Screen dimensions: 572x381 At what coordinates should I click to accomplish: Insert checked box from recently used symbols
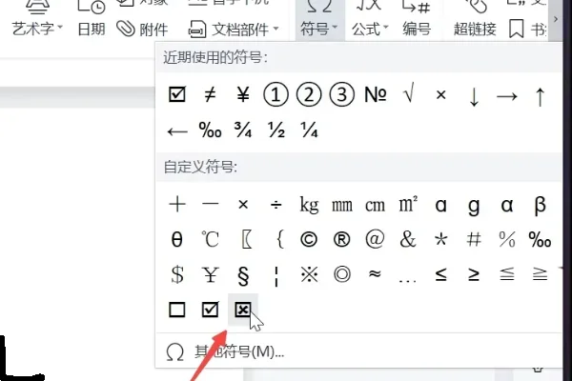tap(177, 94)
